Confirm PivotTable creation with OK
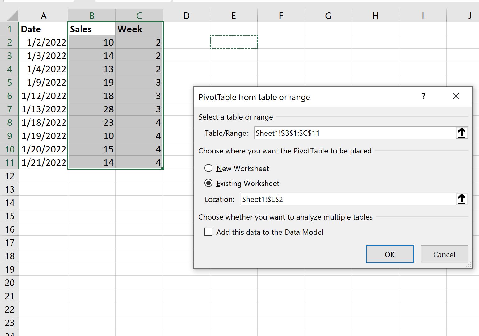This screenshot has height=336, width=479. coord(389,254)
